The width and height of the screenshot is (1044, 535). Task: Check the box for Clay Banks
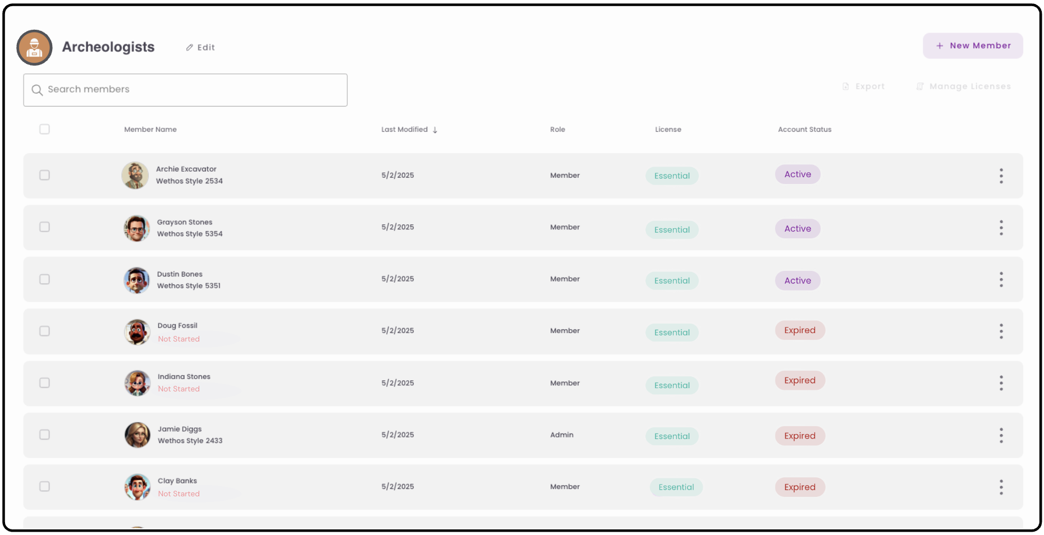tap(44, 486)
